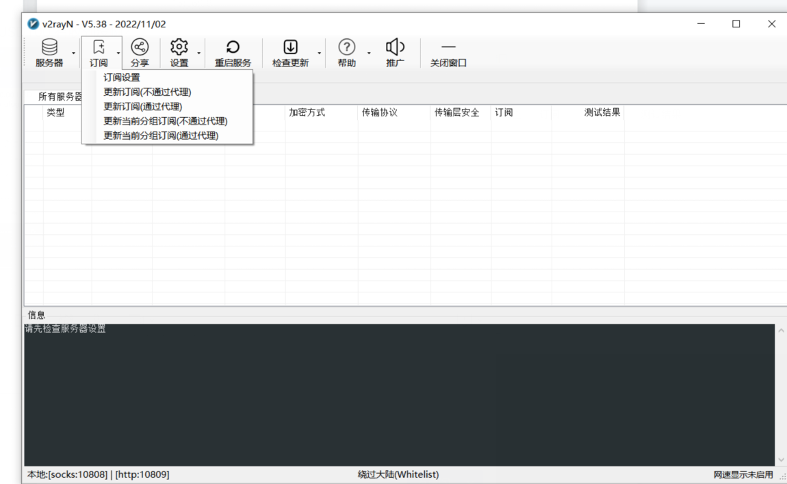Expand the dropdown arrow beside 服务器

(73, 53)
